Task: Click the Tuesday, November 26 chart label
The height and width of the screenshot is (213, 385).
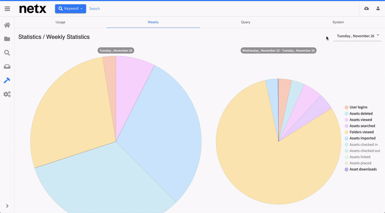Action: [116, 50]
